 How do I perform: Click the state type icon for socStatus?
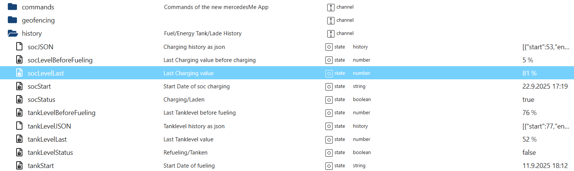pyautogui.click(x=329, y=100)
